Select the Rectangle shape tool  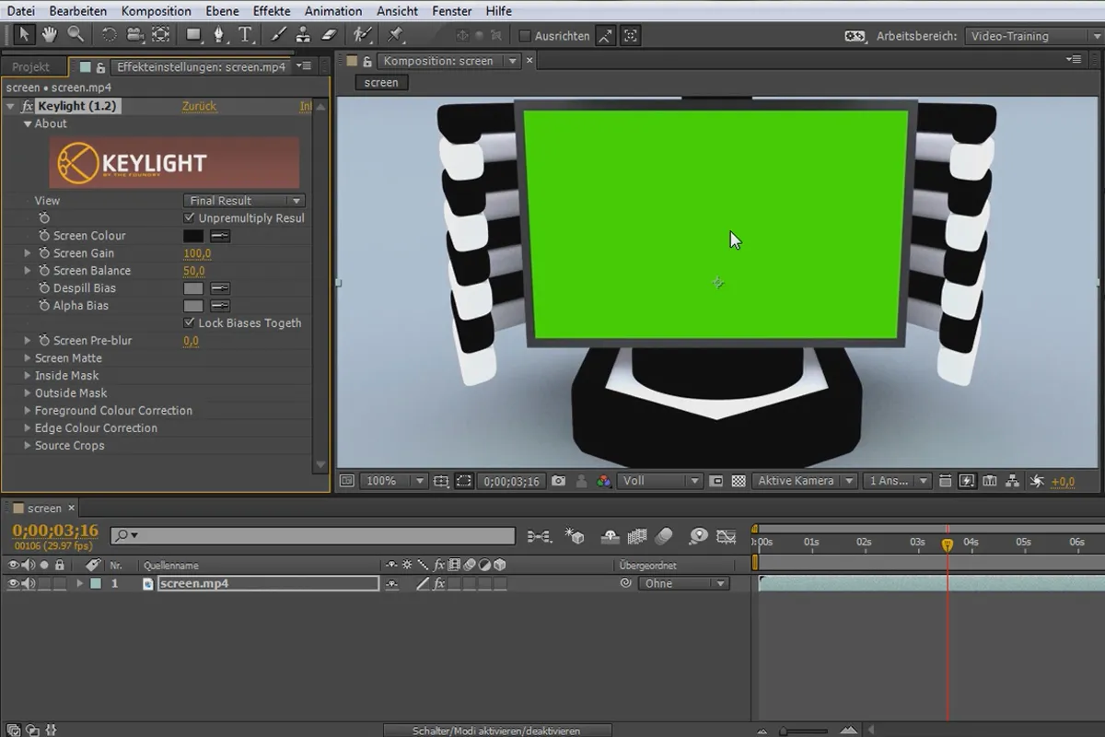pos(193,35)
